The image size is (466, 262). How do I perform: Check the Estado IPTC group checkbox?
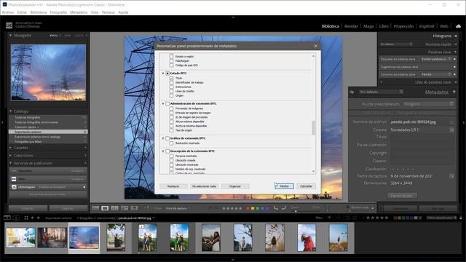[x=167, y=73]
